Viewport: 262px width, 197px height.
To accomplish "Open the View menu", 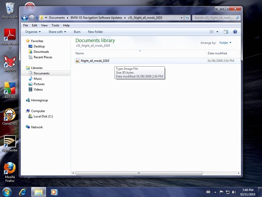I will coord(44,26).
